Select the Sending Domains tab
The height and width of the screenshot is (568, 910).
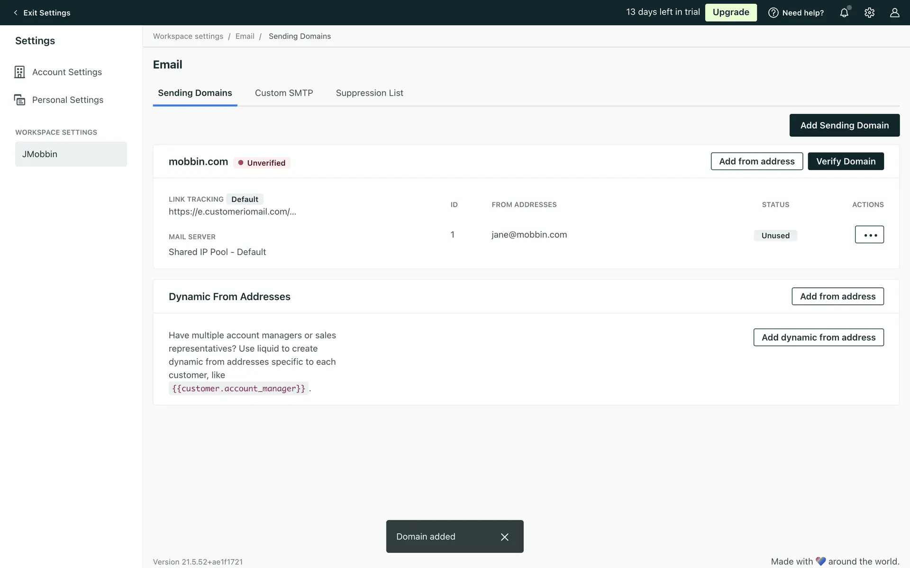(x=195, y=93)
